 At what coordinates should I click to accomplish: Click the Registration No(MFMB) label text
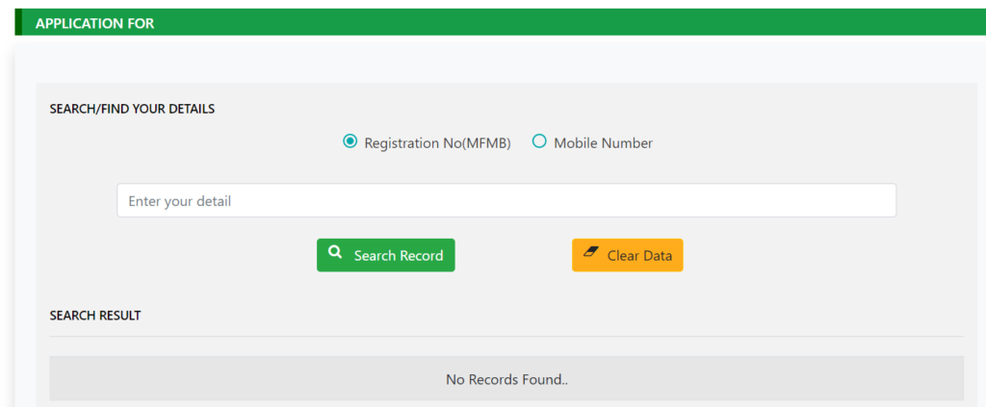(438, 143)
